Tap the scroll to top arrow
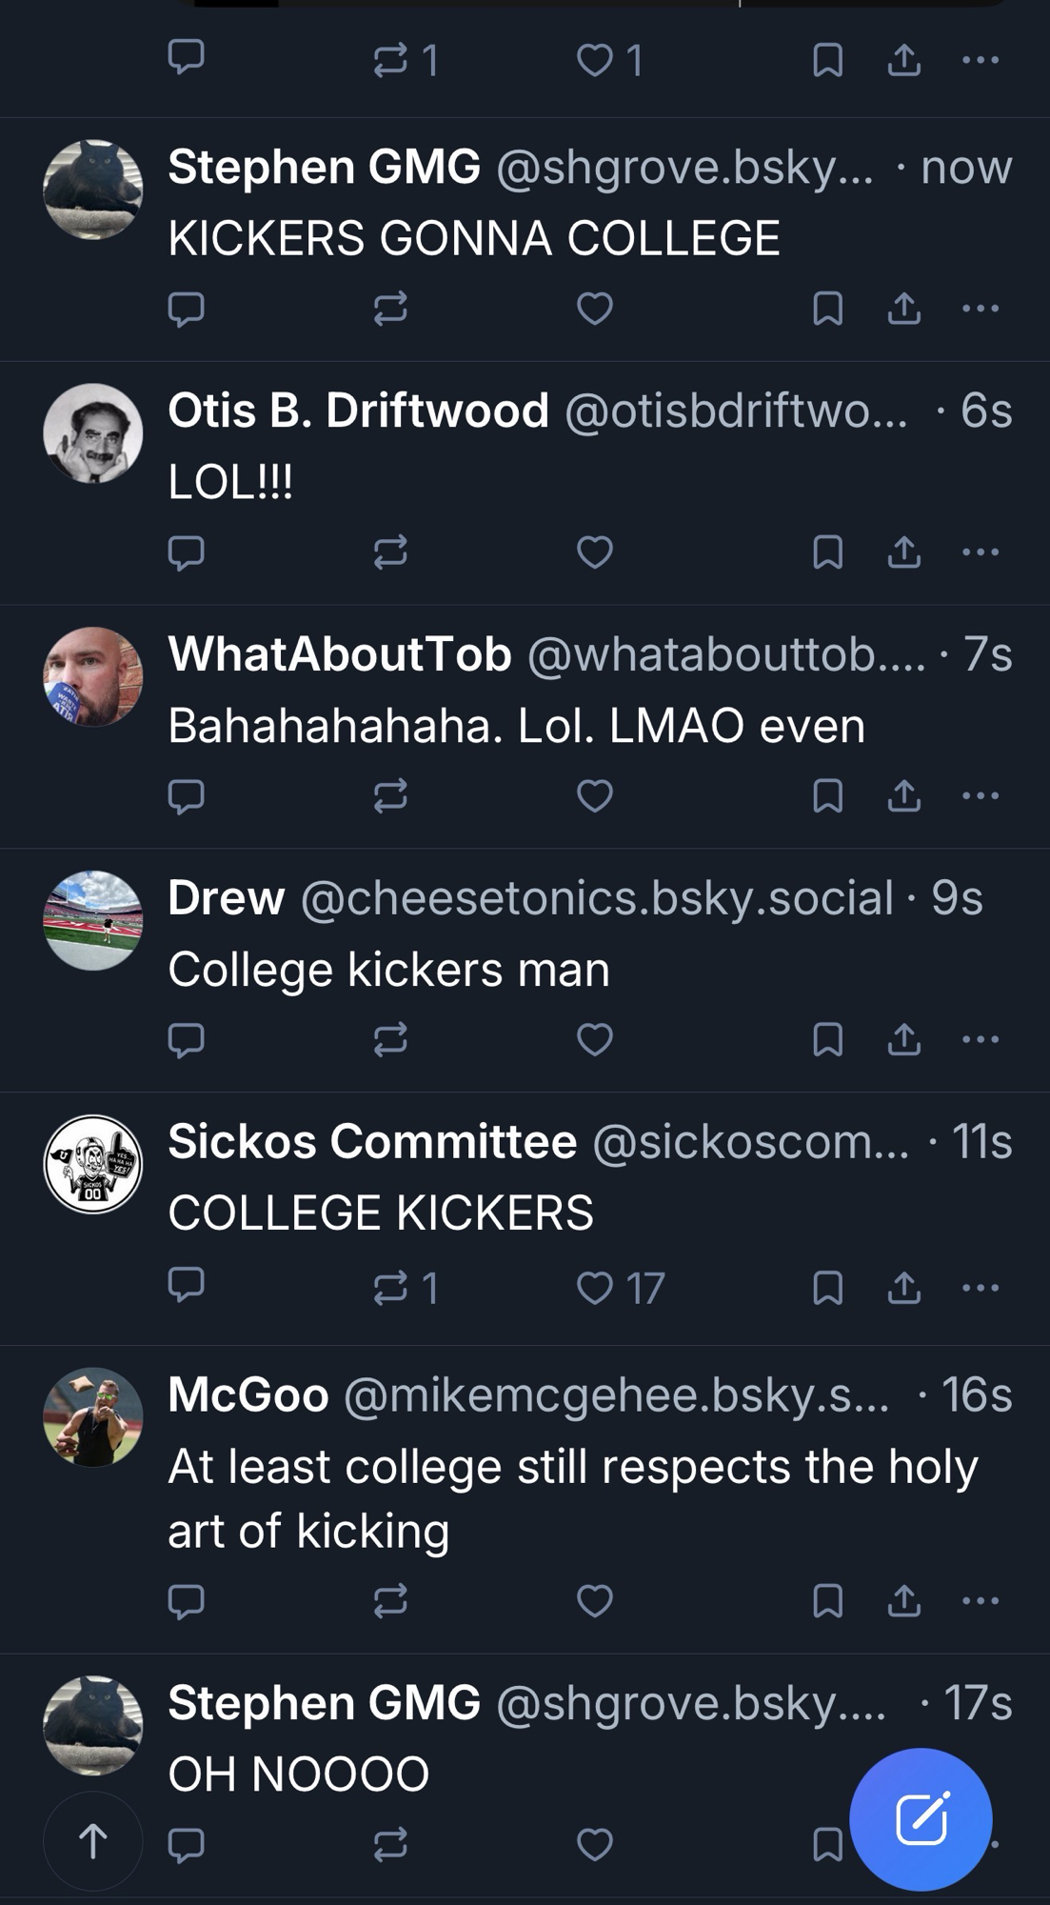This screenshot has width=1050, height=1905. (x=92, y=1840)
